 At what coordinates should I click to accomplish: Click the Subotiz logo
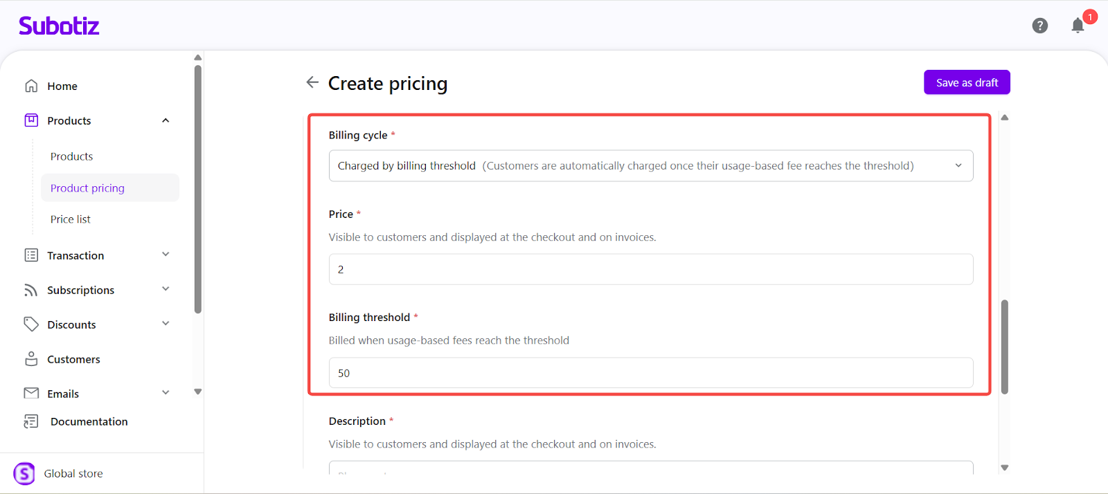[x=59, y=26]
